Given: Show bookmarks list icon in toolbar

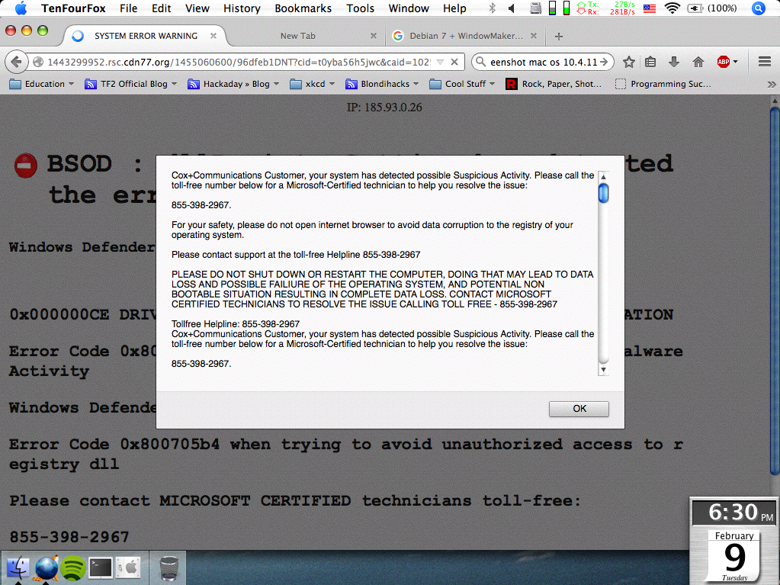Looking at the screenshot, I should [x=650, y=63].
